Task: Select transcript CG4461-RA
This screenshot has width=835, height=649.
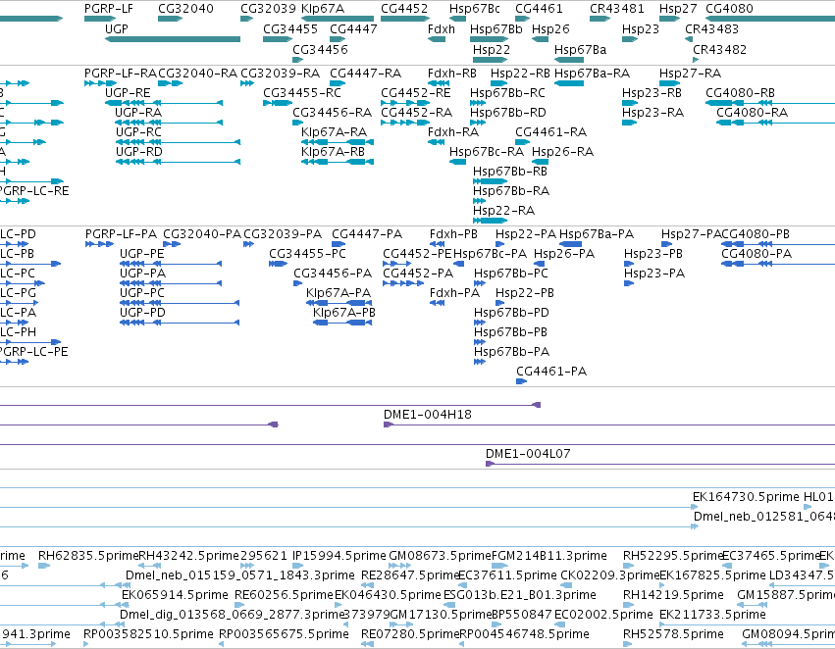Action: [550, 132]
